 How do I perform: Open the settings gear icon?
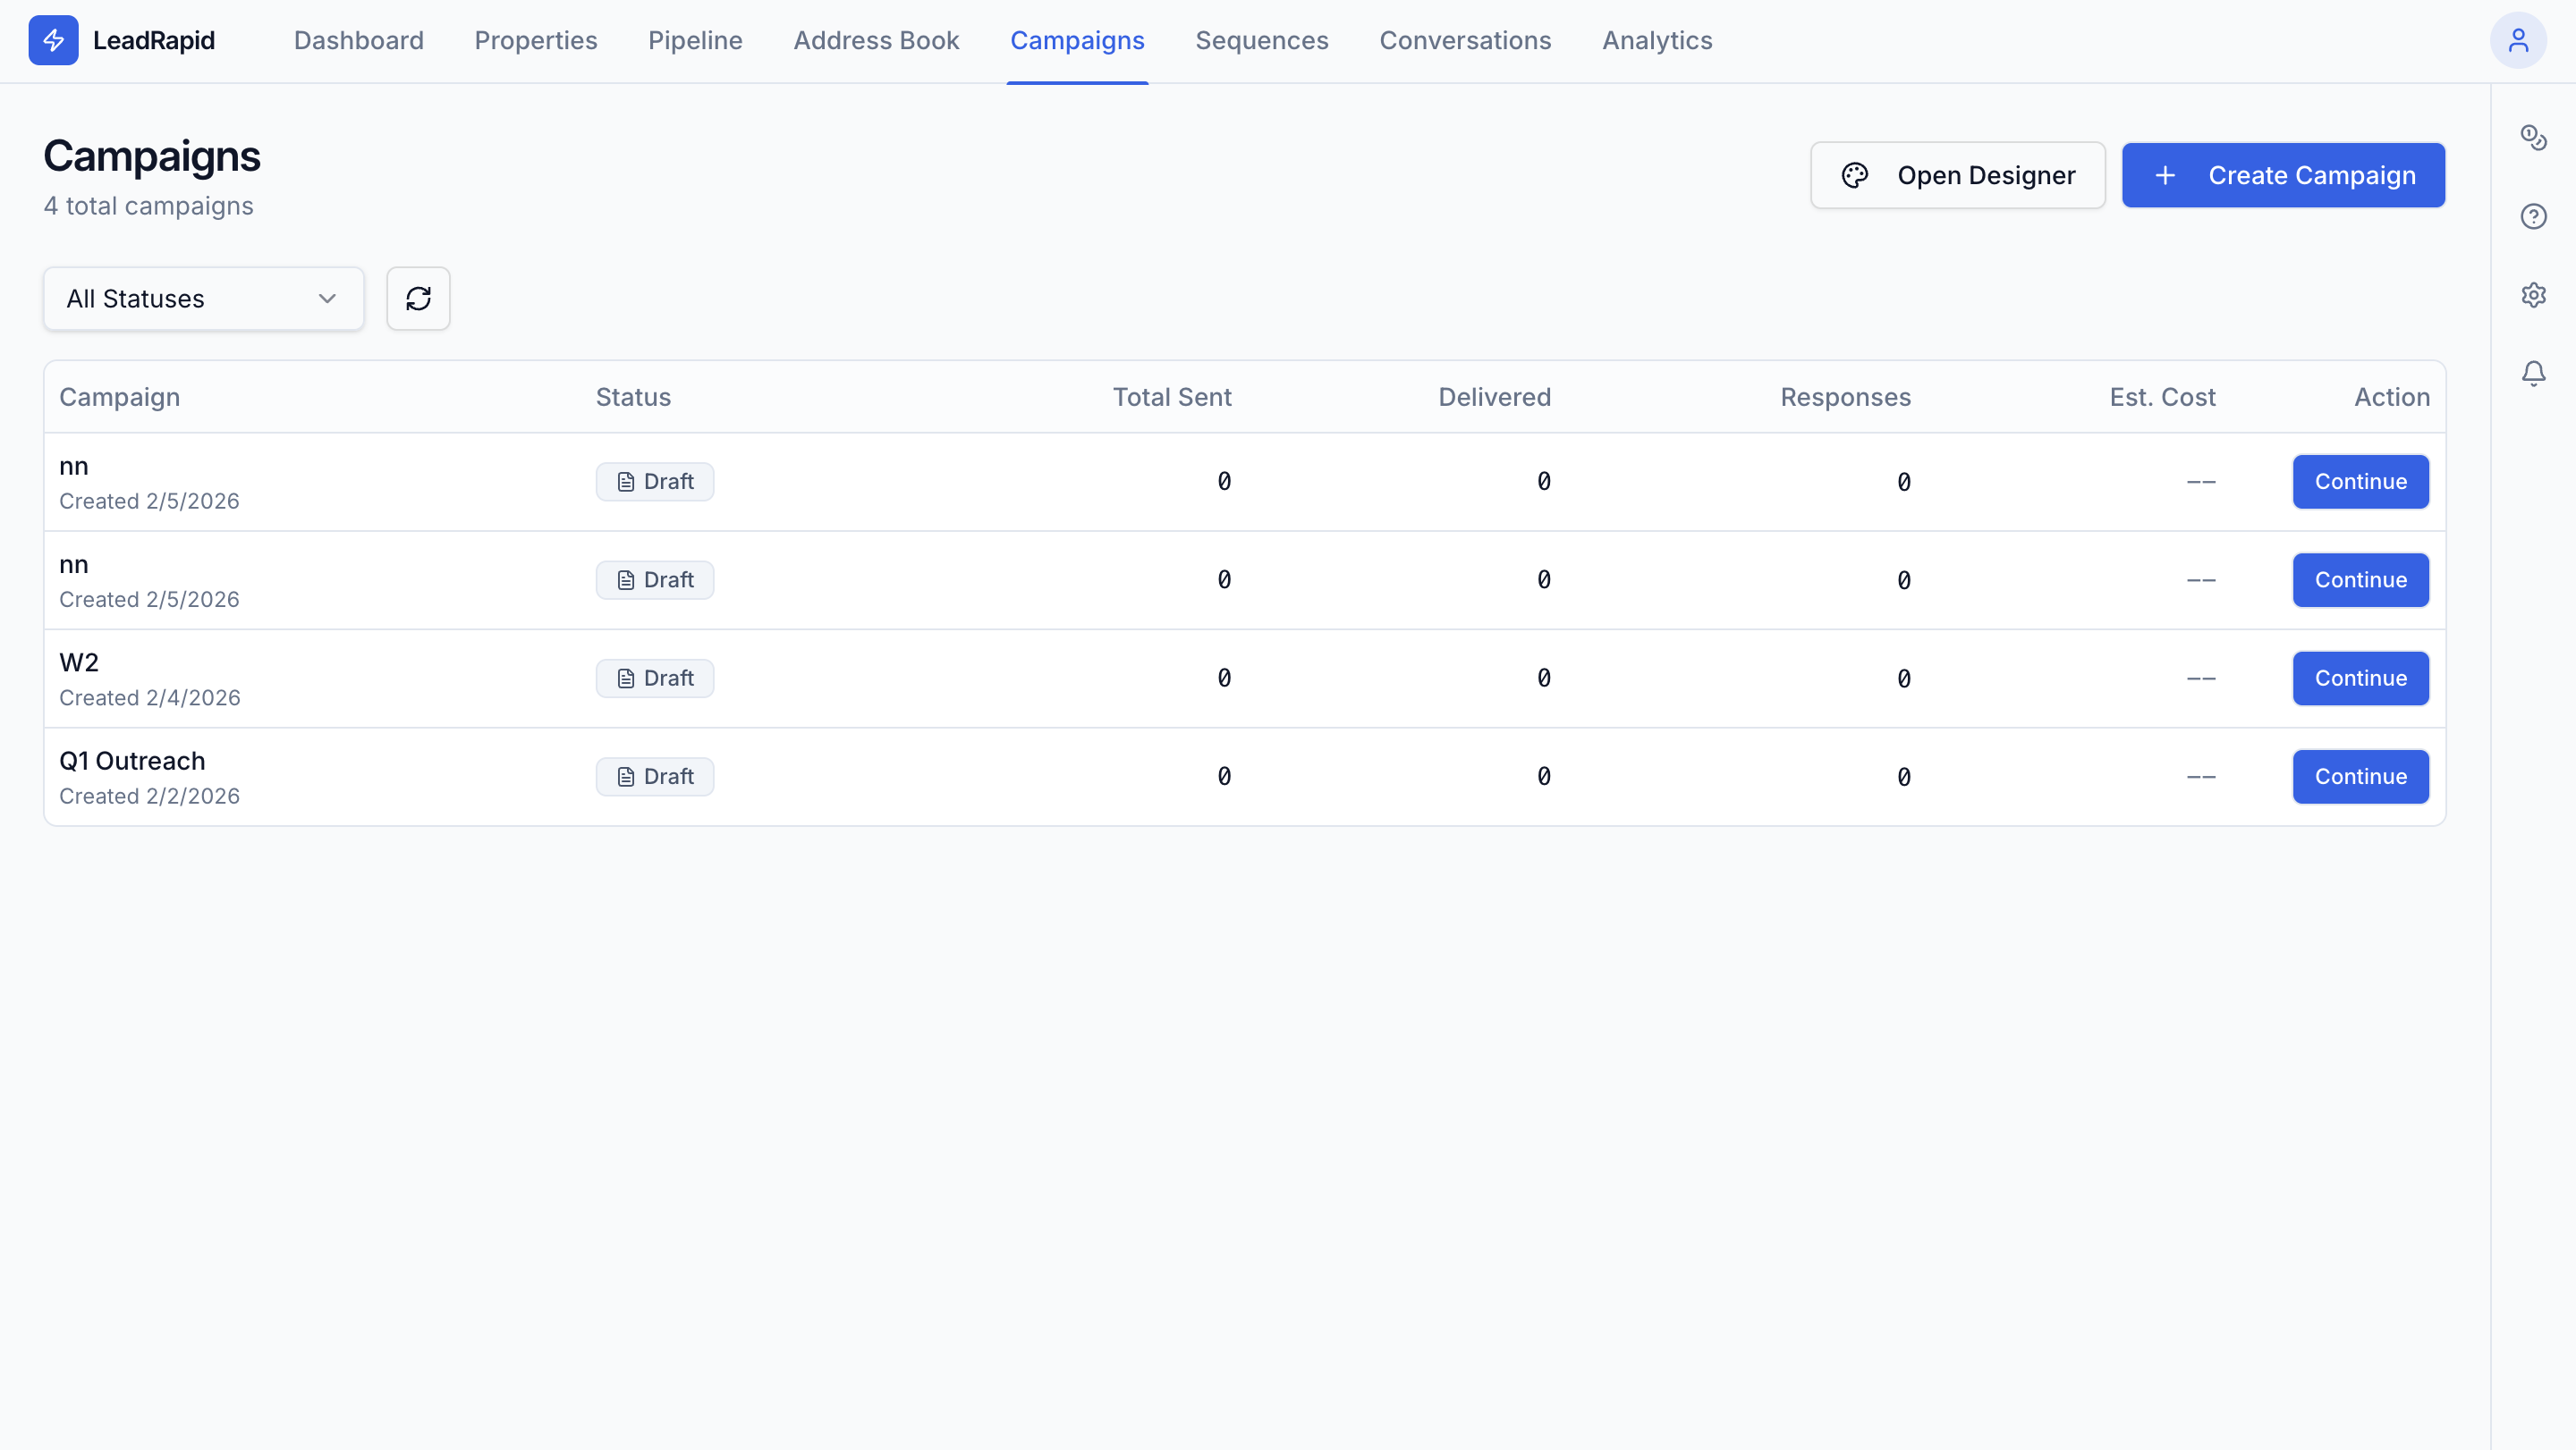pyautogui.click(x=2532, y=295)
